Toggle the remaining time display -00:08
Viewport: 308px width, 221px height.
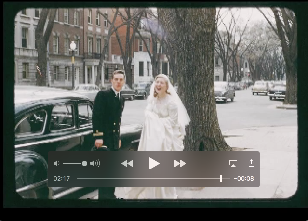[244, 179]
